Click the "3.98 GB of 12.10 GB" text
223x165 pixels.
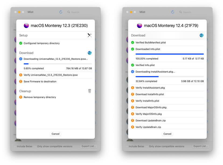192,81
